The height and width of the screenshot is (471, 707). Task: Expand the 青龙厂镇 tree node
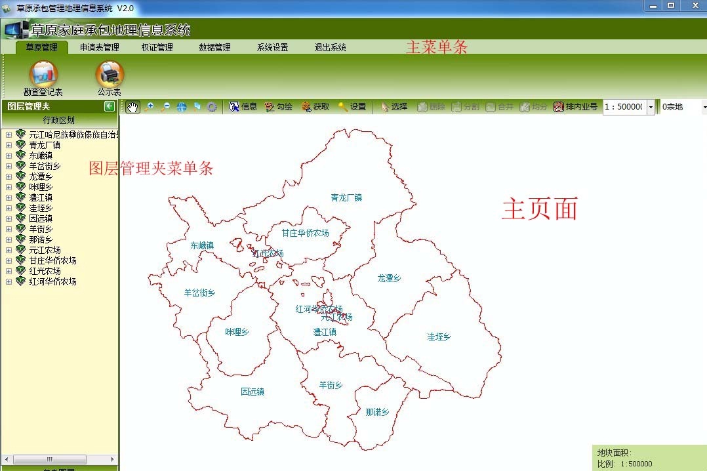pyautogui.click(x=9, y=145)
